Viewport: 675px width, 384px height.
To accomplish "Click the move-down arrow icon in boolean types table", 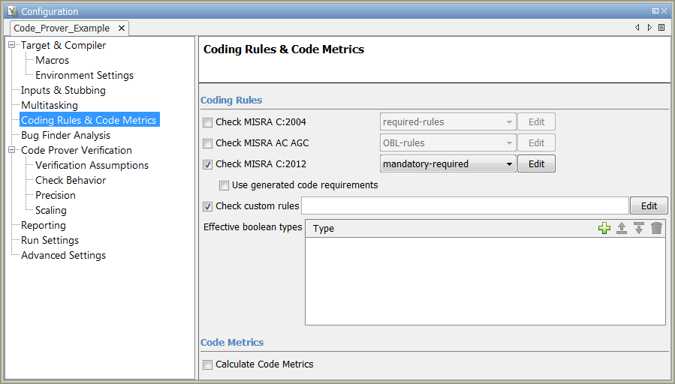I will click(639, 228).
